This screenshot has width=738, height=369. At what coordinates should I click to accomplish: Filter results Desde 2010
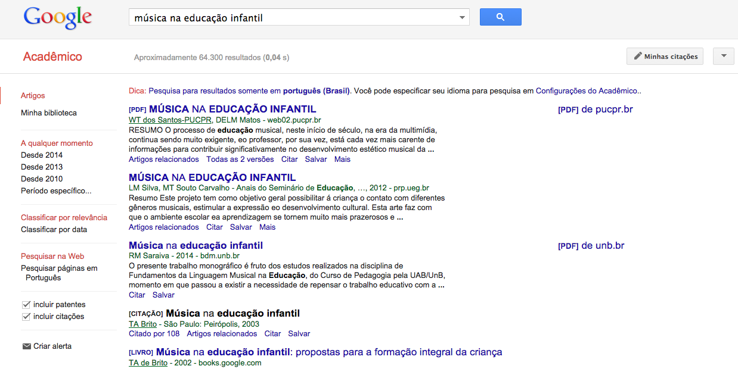tap(42, 179)
